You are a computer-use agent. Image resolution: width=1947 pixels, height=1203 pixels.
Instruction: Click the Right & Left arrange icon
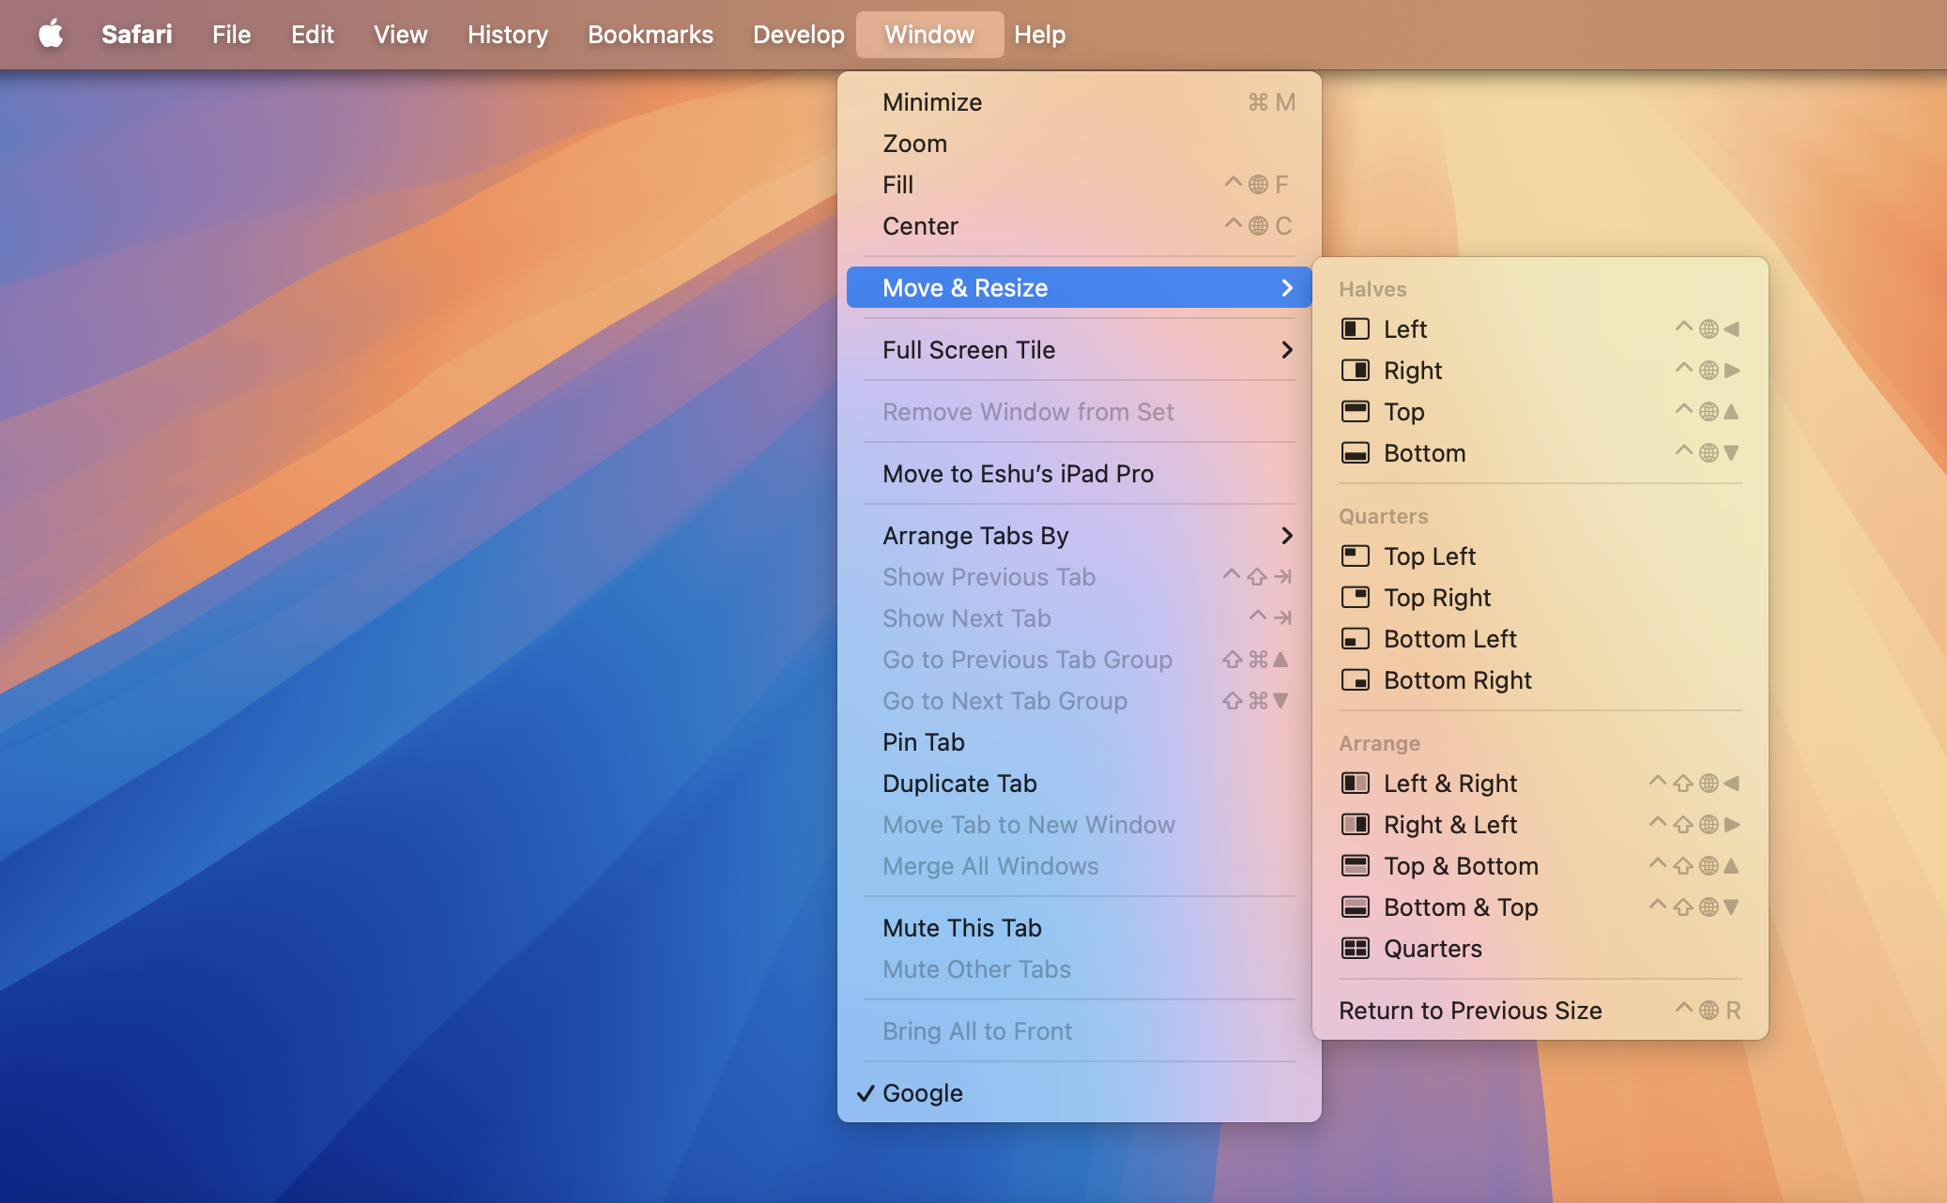tap(1355, 825)
